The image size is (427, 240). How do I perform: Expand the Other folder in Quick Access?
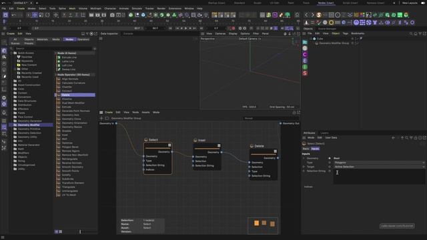tap(15, 69)
